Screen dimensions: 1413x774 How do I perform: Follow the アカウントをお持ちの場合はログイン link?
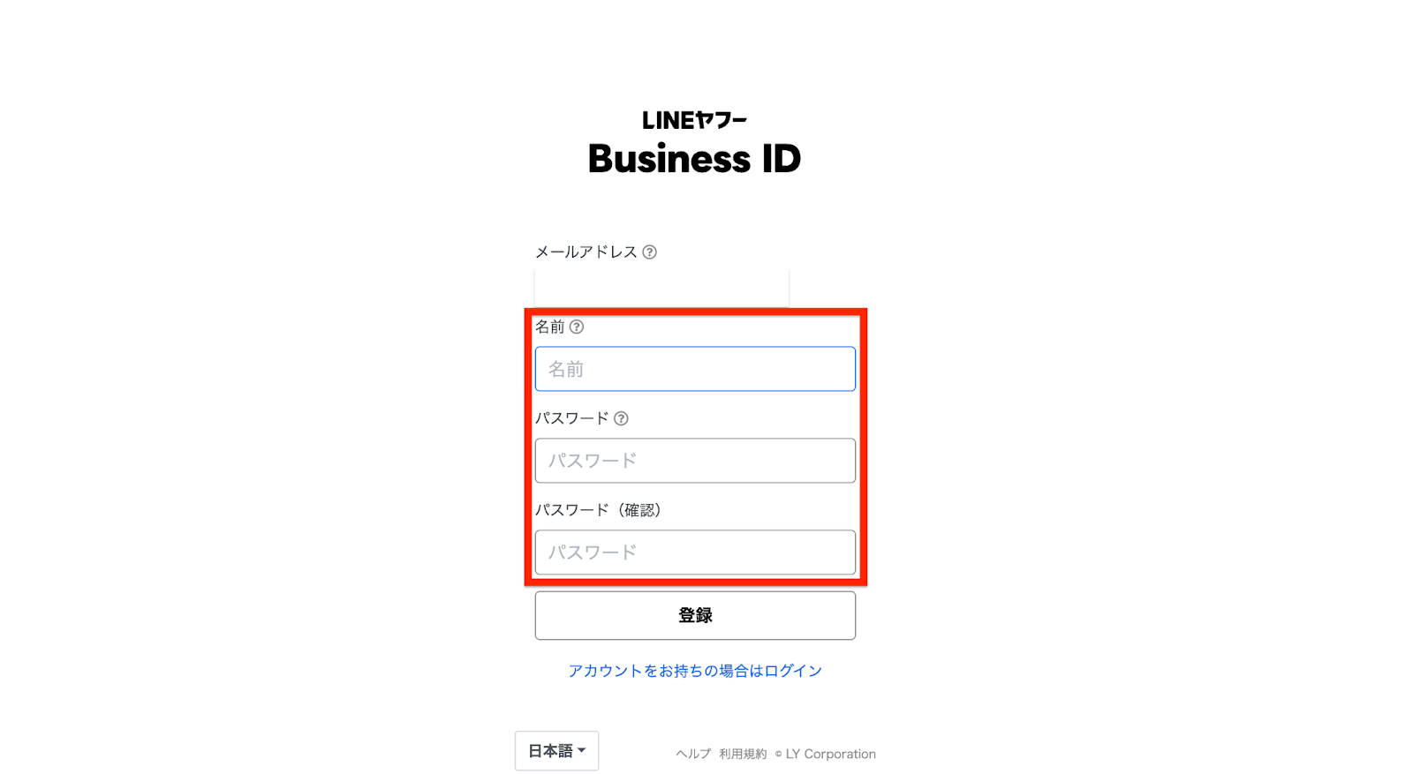tap(695, 671)
